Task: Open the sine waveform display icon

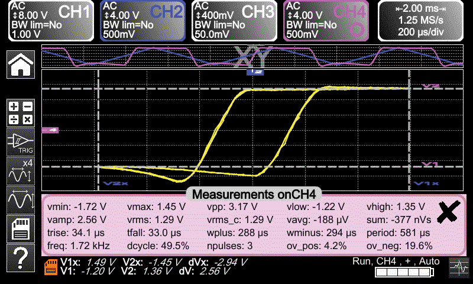Action: (x=20, y=200)
